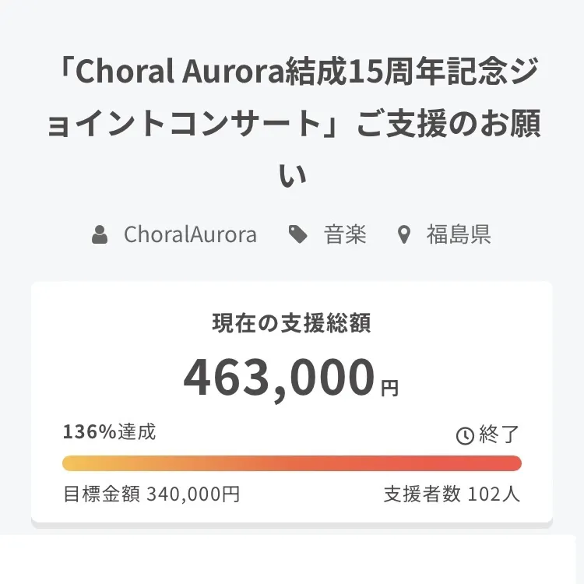Click the 支援者数 102人 text

click(452, 494)
